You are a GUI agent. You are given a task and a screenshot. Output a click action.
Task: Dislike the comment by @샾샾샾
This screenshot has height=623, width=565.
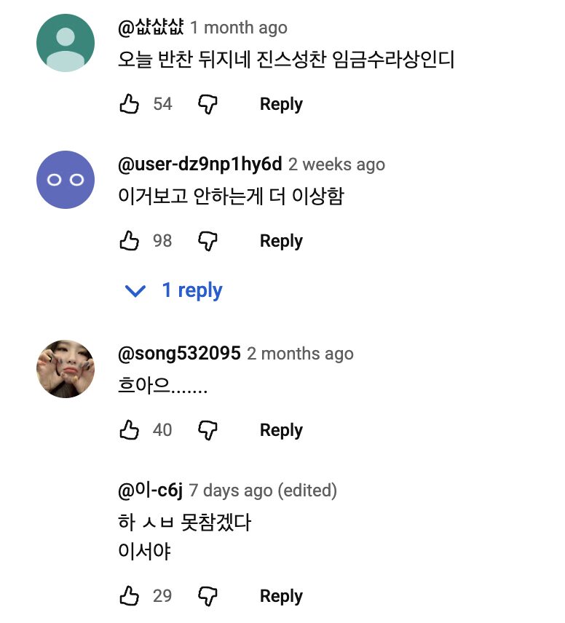pyautogui.click(x=210, y=103)
